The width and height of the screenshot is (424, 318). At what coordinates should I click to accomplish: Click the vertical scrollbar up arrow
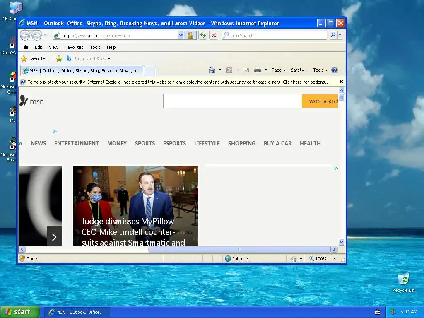[x=341, y=91]
